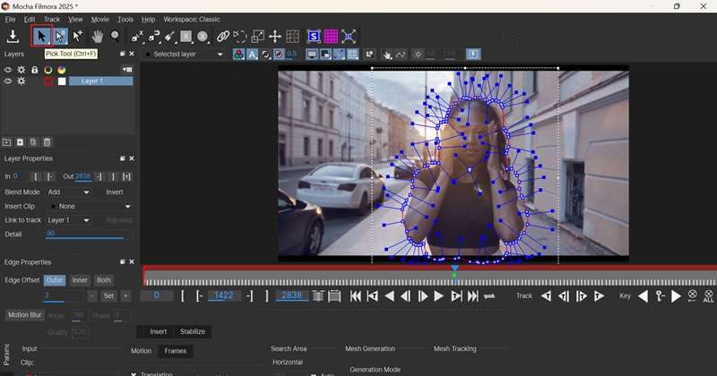717x376 pixels.
Task: Choose the Create X-Spline Layer tool
Action: (x=137, y=36)
